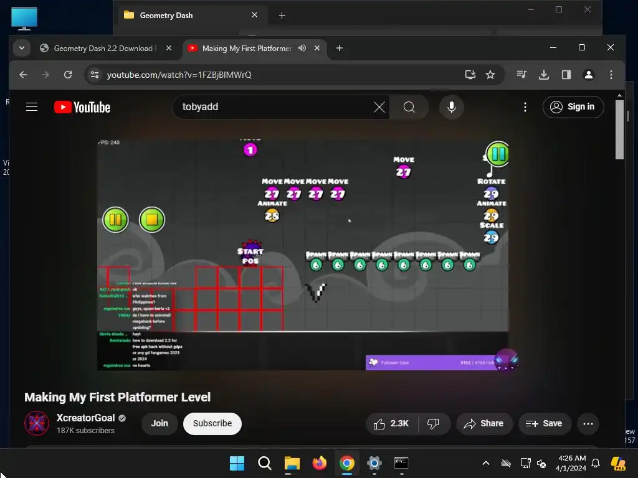Open the YouTube guide hamburger menu

pos(32,107)
